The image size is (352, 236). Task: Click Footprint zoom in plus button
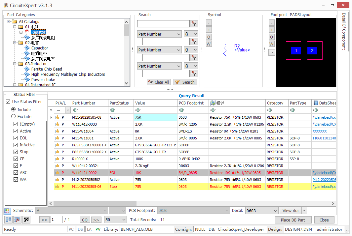click(x=272, y=30)
